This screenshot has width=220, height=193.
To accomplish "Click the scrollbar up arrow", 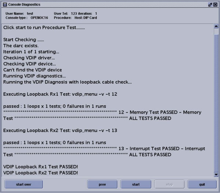I will [x=216, y=26].
